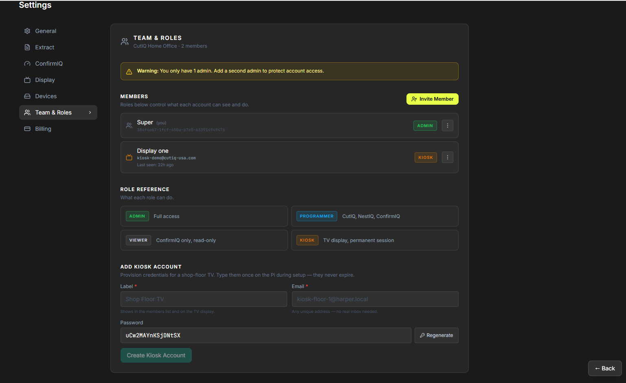The height and width of the screenshot is (383, 626).
Task: Click the ADMIN badge on Super row
Action: [425, 125]
